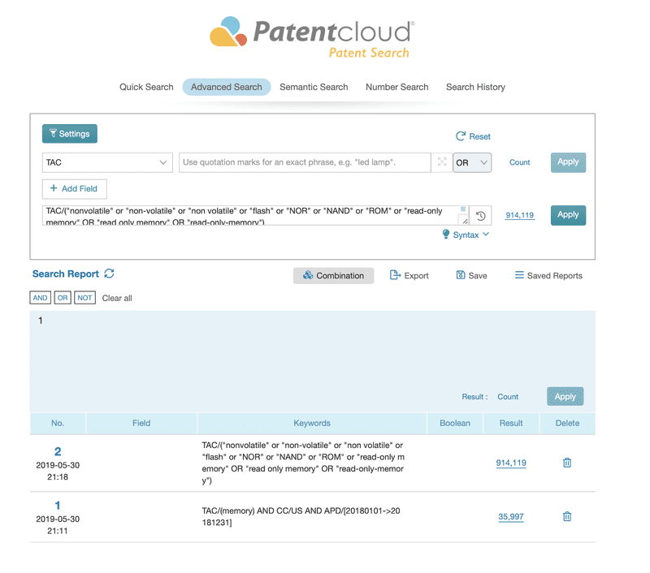Click the No. column header
Screen dimensions: 650x573
pos(58,423)
